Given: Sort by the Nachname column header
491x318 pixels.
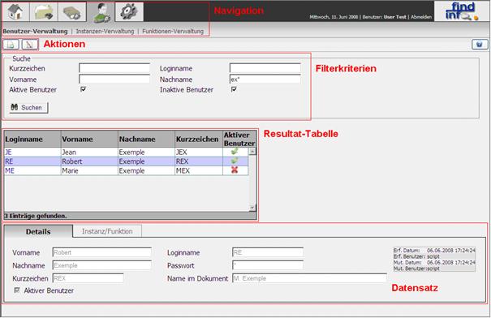Looking at the screenshot, I should (146, 139).
